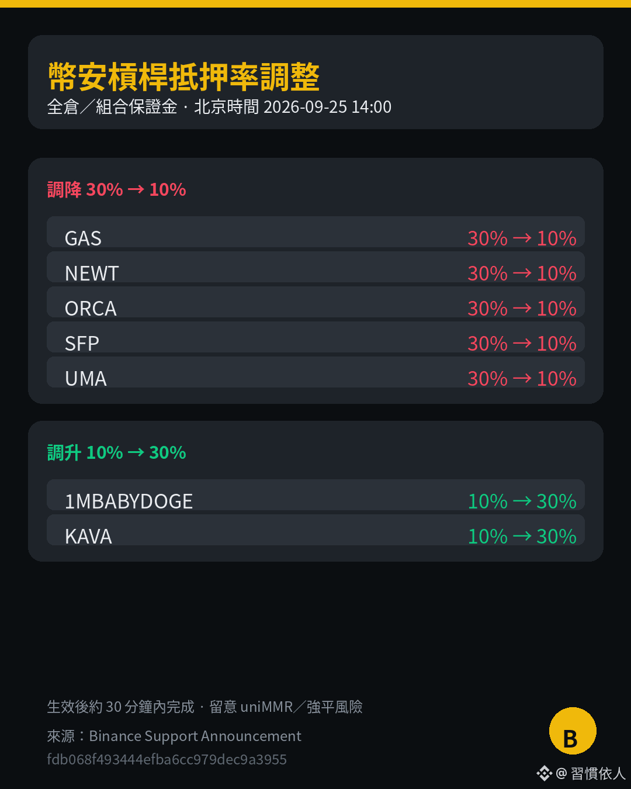631x789 pixels.
Task: Click the uniMMR liquidation risk note
Action: (x=286, y=707)
